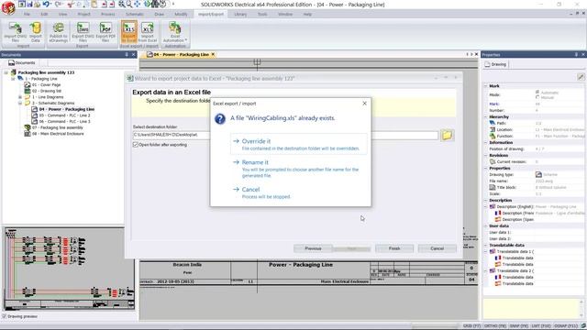Click the blue question mark dialog icon
Screen dimensions: 587x330
pyautogui.click(x=220, y=119)
